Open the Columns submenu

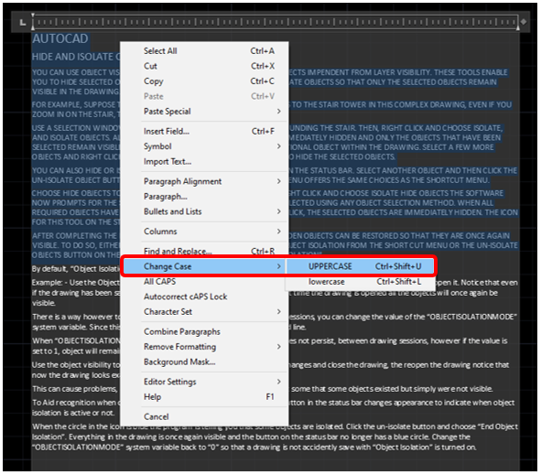point(204,232)
